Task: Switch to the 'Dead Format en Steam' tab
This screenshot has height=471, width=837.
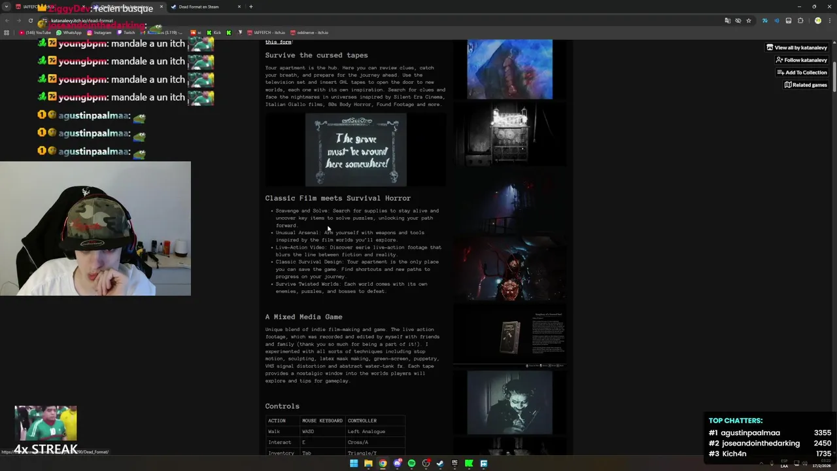Action: [203, 7]
